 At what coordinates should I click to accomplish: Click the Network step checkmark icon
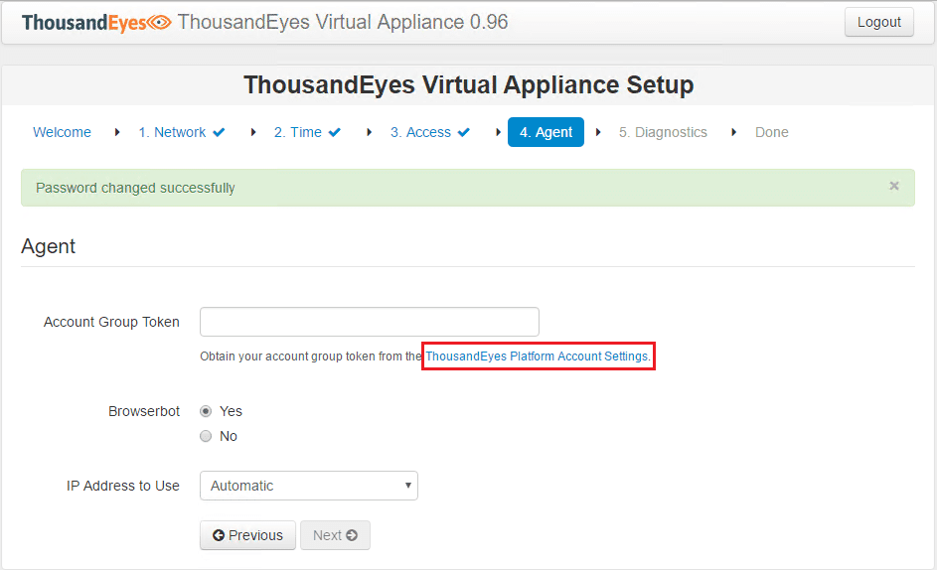coord(219,132)
